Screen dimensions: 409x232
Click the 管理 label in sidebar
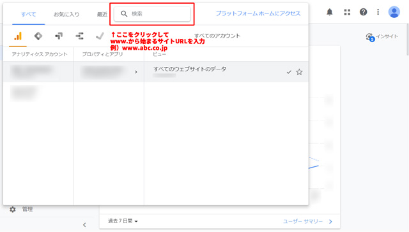pos(27,209)
